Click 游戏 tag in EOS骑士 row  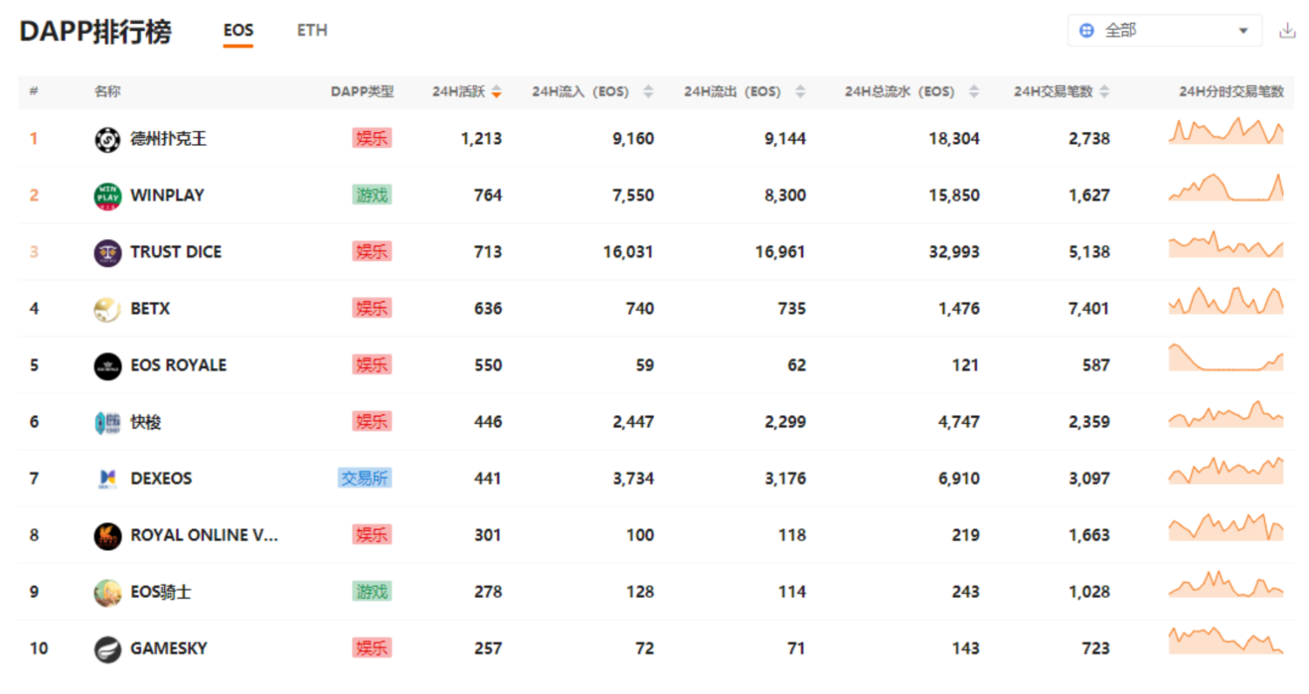tap(372, 592)
